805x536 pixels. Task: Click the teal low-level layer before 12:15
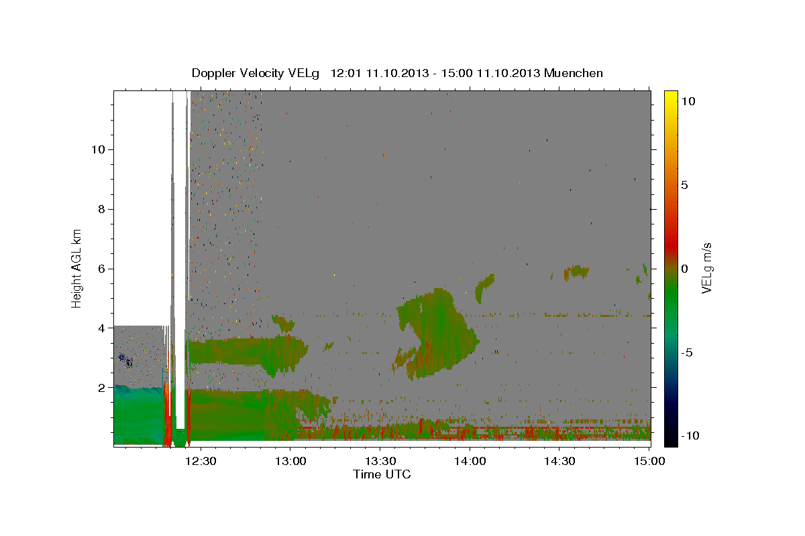138,413
